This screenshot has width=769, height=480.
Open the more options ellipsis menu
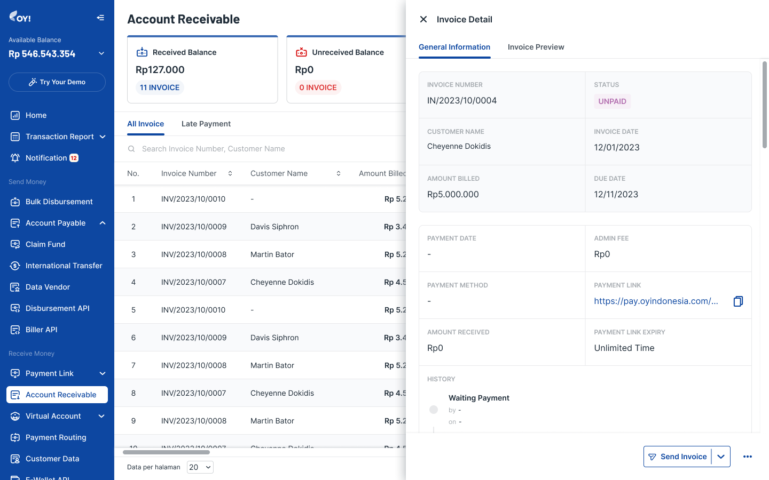748,457
